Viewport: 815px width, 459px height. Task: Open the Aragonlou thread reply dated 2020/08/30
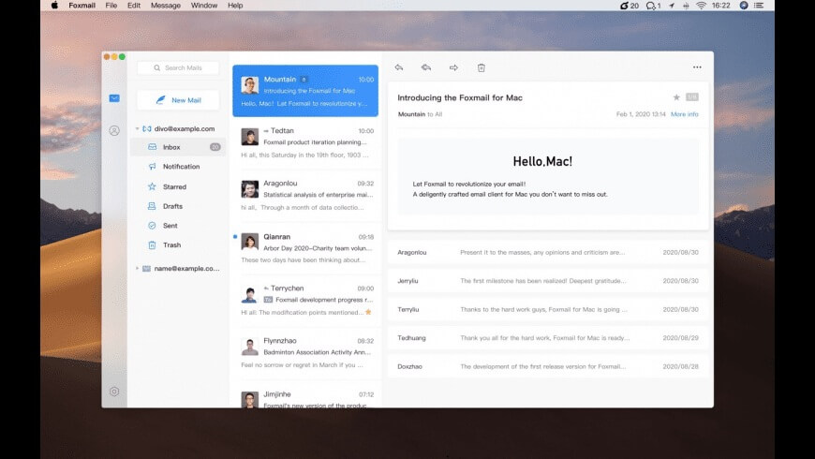[548, 252]
